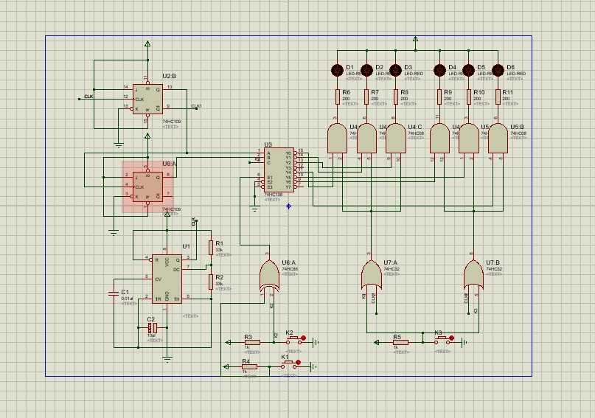Click the R11 reference label
The height and width of the screenshot is (418, 595).
click(508, 92)
